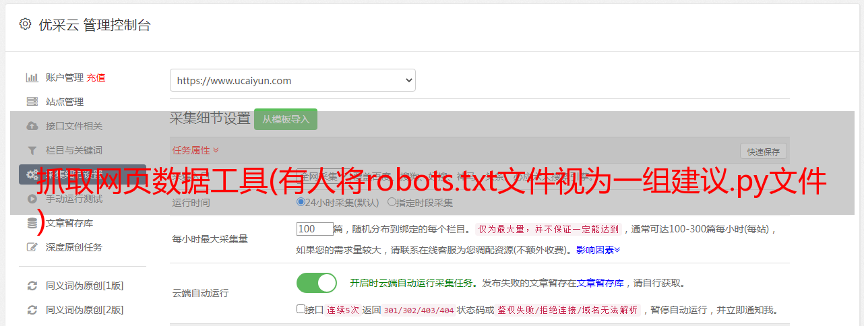The width and height of the screenshot is (864, 326).
Task: Click the gear icon beside 优采云 管理控制台
Action: (25, 24)
